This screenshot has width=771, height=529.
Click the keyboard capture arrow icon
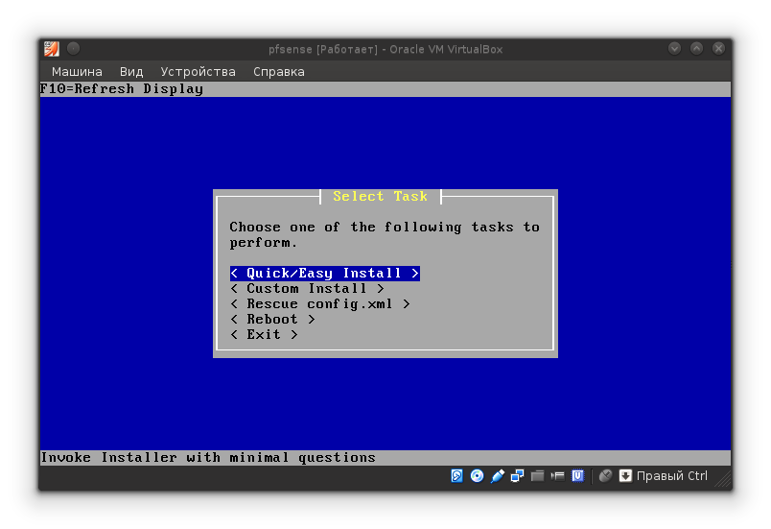(x=625, y=476)
